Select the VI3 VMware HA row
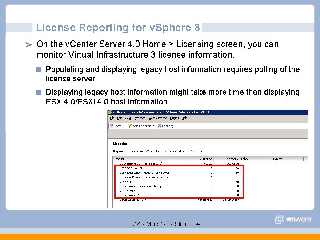 click(179, 195)
